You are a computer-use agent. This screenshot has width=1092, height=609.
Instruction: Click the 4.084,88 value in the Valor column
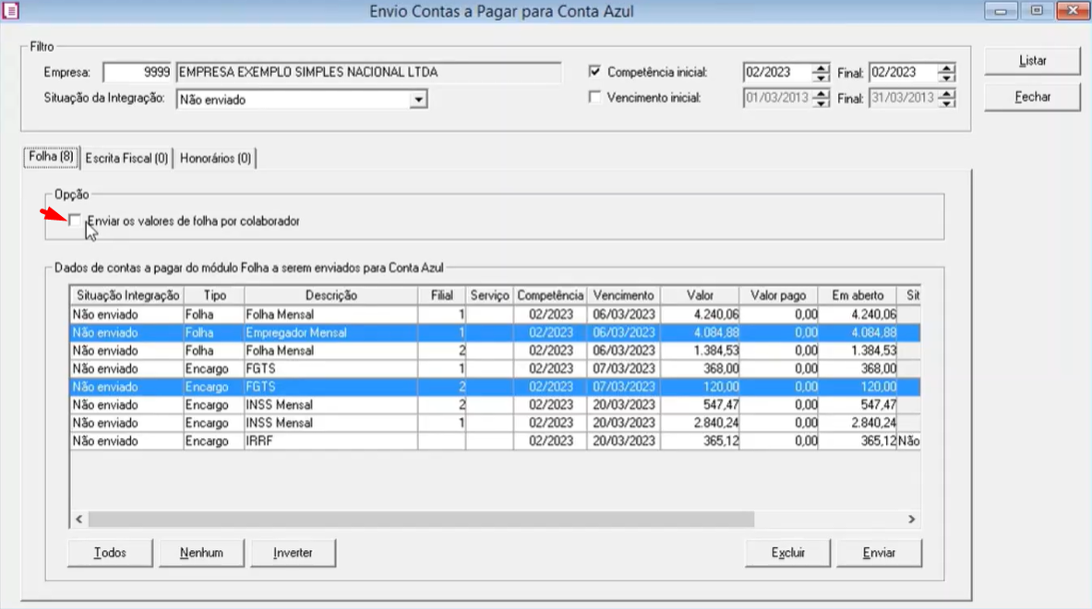pos(716,333)
